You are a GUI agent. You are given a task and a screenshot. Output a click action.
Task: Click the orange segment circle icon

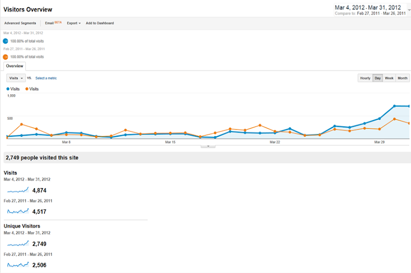6,57
